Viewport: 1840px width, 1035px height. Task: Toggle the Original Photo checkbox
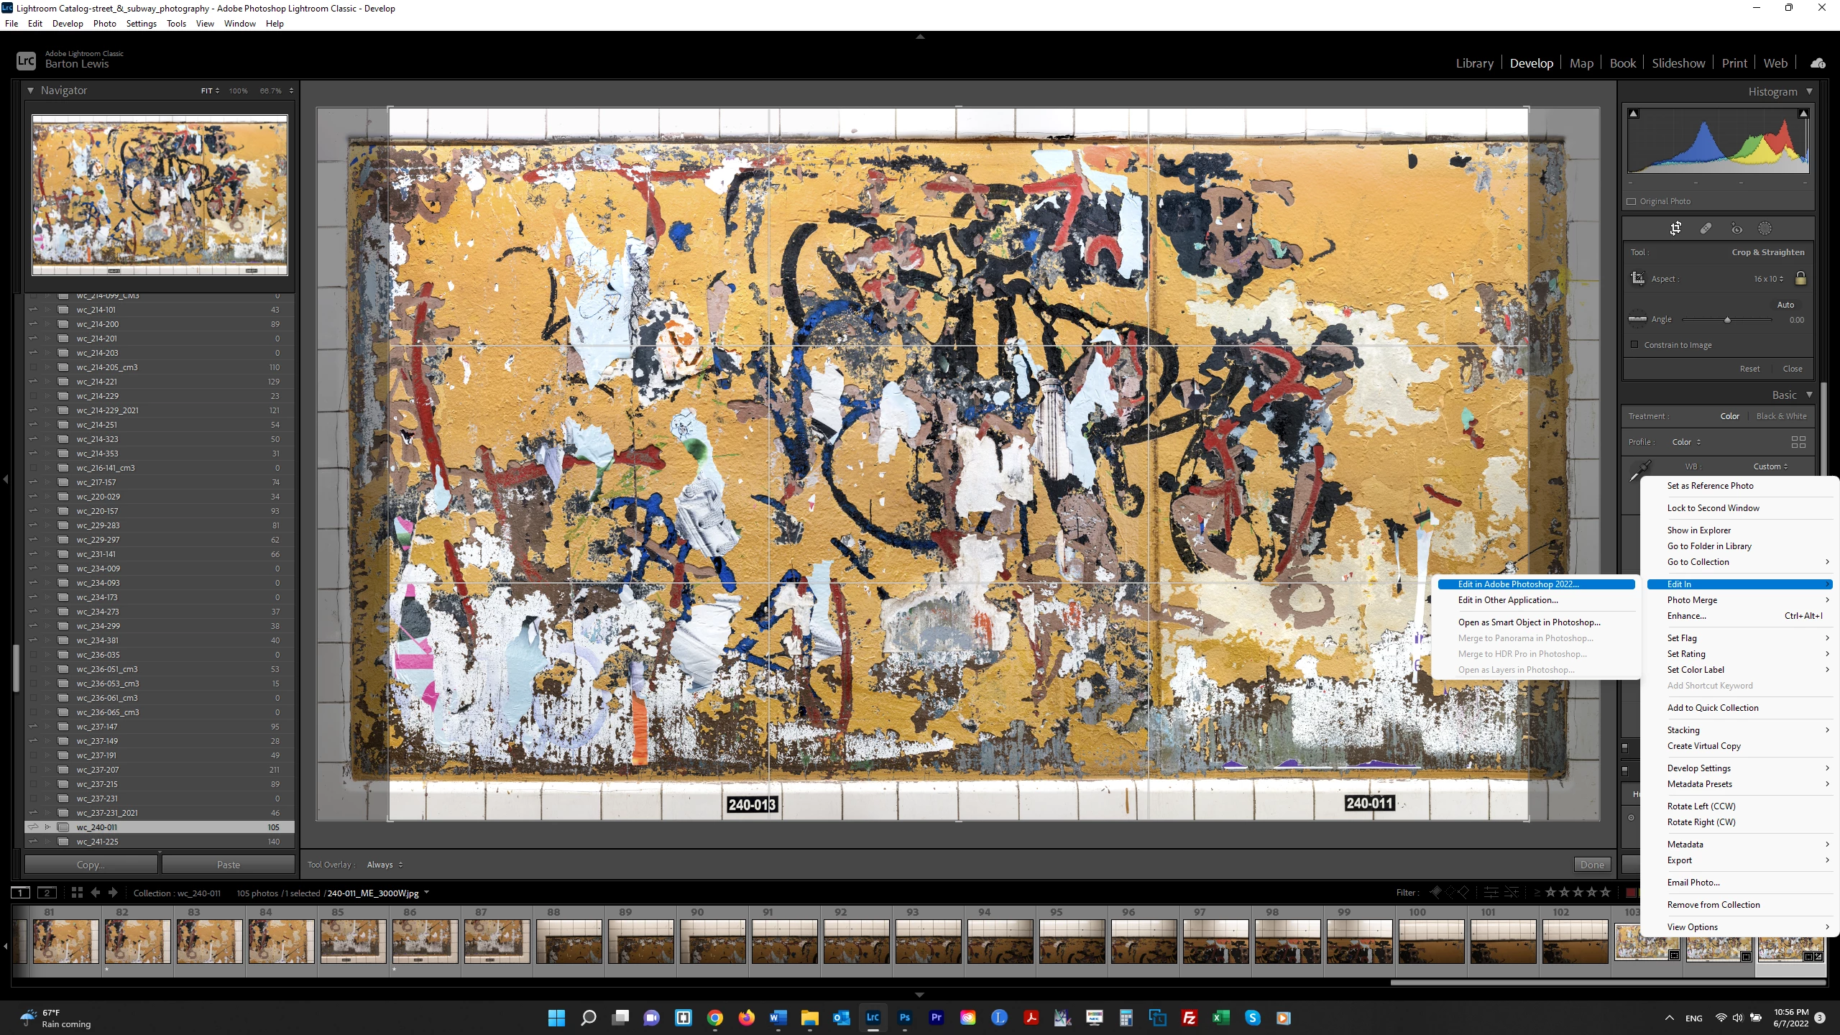tap(1632, 201)
